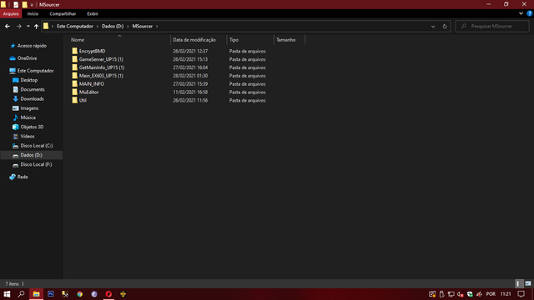Refresh the MSourcer folder view
The image size is (534, 300).
click(445, 26)
